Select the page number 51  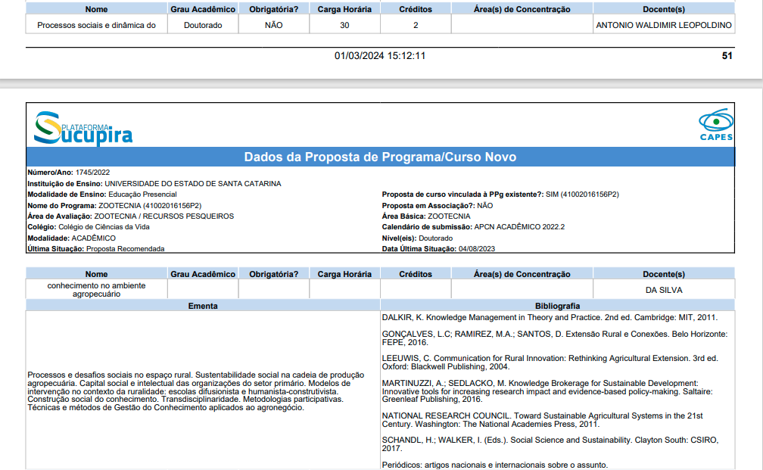tap(727, 56)
